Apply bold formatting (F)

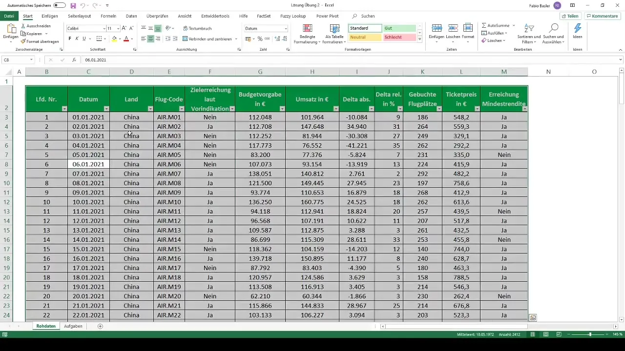point(70,39)
